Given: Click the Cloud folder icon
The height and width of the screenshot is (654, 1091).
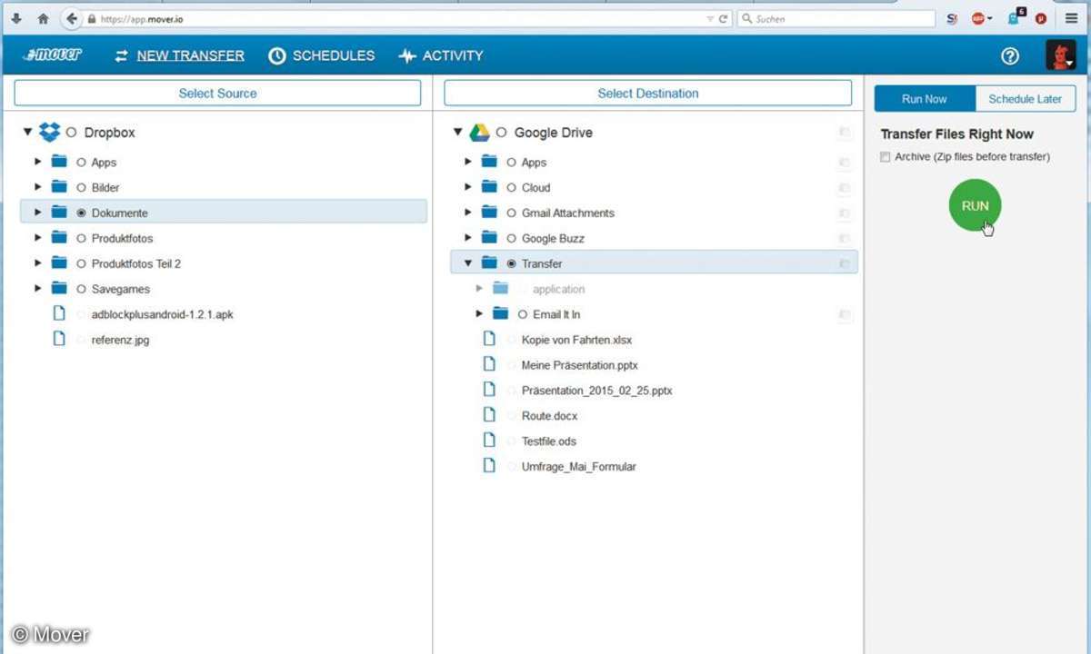Looking at the screenshot, I should pos(489,187).
